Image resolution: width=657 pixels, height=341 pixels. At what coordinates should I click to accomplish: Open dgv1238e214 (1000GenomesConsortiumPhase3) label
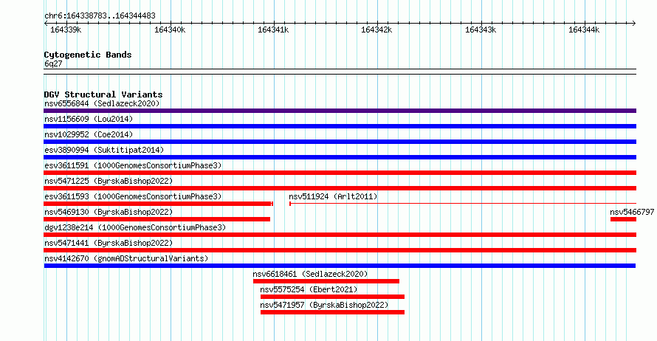(135, 227)
